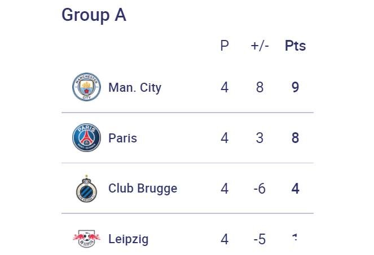Open the Paris team link
The width and height of the screenshot is (374, 255).
click(122, 138)
